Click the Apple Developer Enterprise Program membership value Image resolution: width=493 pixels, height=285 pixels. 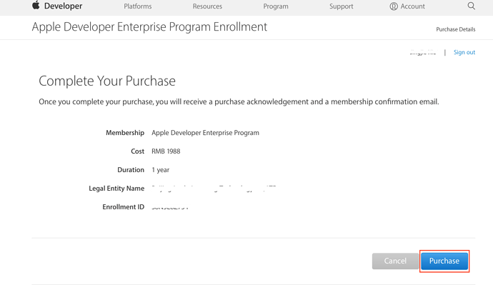point(205,133)
